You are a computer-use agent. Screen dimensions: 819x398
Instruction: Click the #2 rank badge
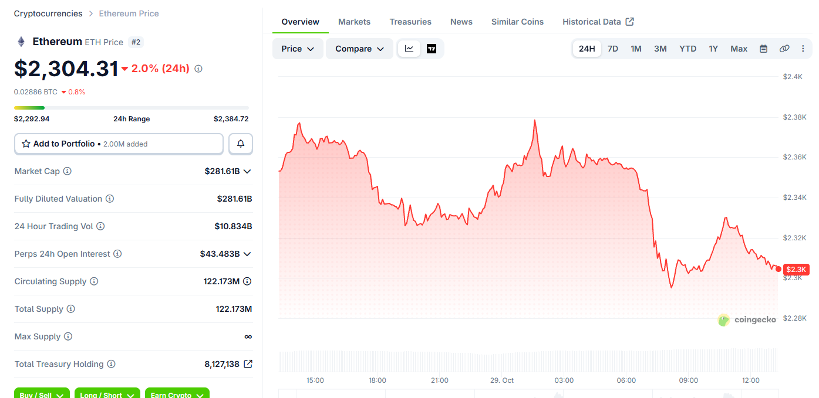click(x=136, y=42)
